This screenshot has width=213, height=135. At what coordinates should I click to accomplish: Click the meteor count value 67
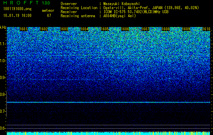click(x=49, y=16)
